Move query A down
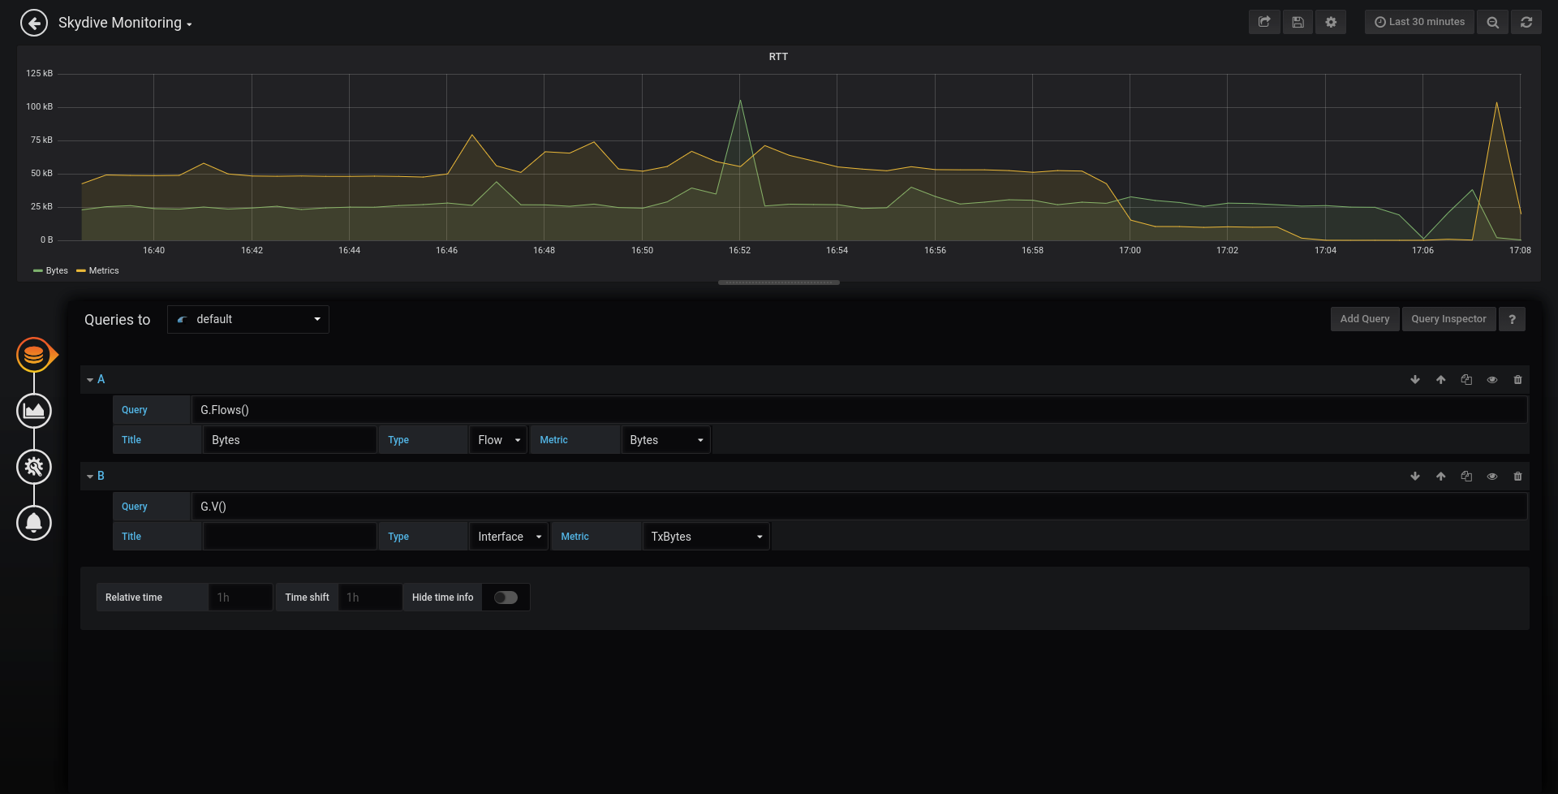The image size is (1558, 794). [x=1415, y=379]
